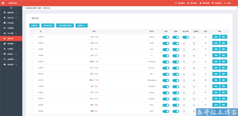Click the monitor icon for 系统管理
238x116 pixels.
click(x=4, y=59)
